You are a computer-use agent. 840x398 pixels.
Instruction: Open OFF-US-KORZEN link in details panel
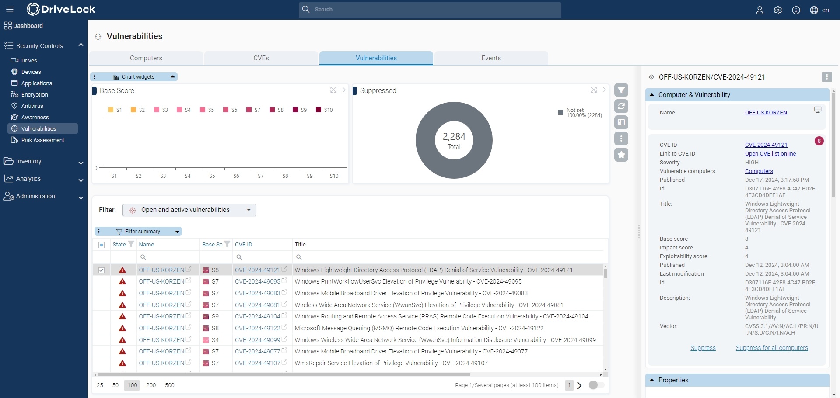[x=766, y=112]
